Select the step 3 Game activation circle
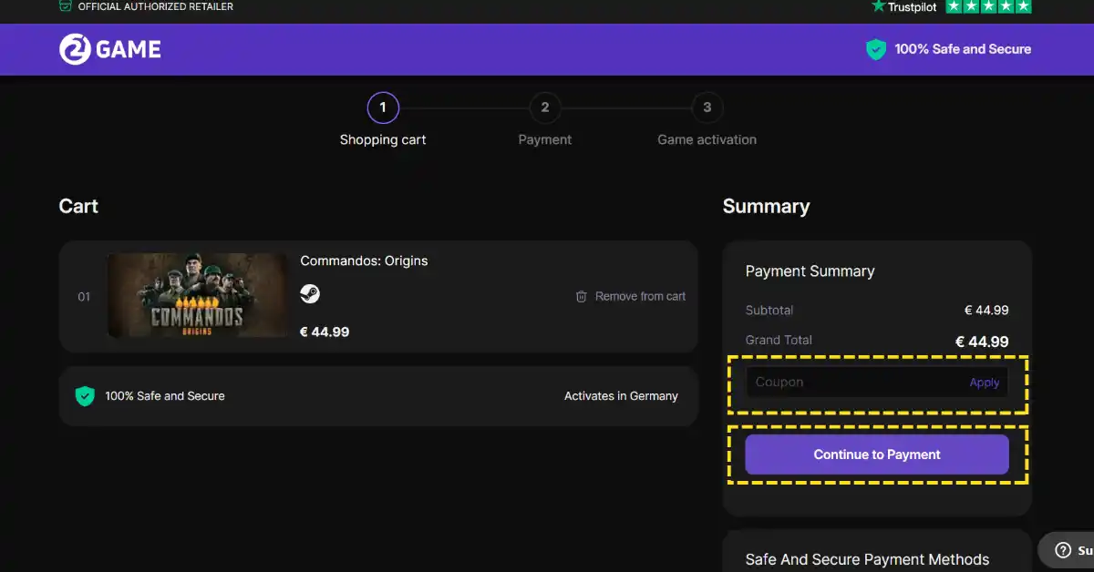This screenshot has width=1094, height=572. [x=707, y=107]
